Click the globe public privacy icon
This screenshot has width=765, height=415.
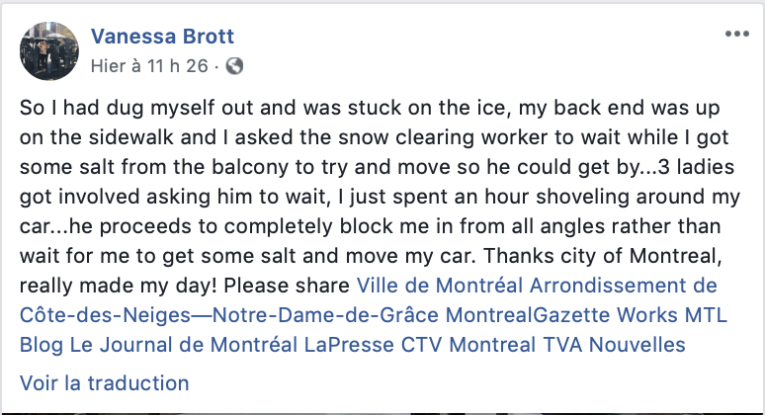234,66
